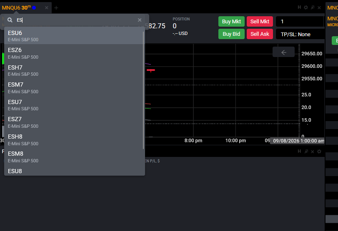This screenshot has height=231, width=338.
Task: Click the red candlestick on the chart
Action: (151, 70)
